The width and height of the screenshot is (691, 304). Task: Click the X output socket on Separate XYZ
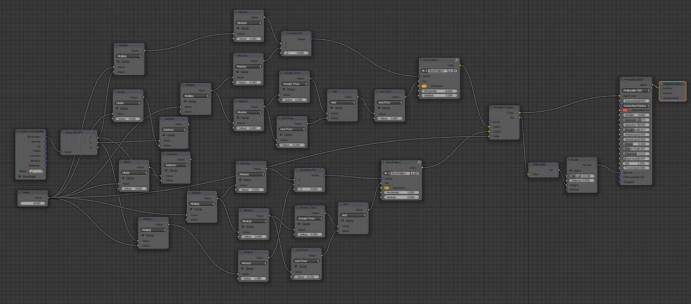pos(97,138)
